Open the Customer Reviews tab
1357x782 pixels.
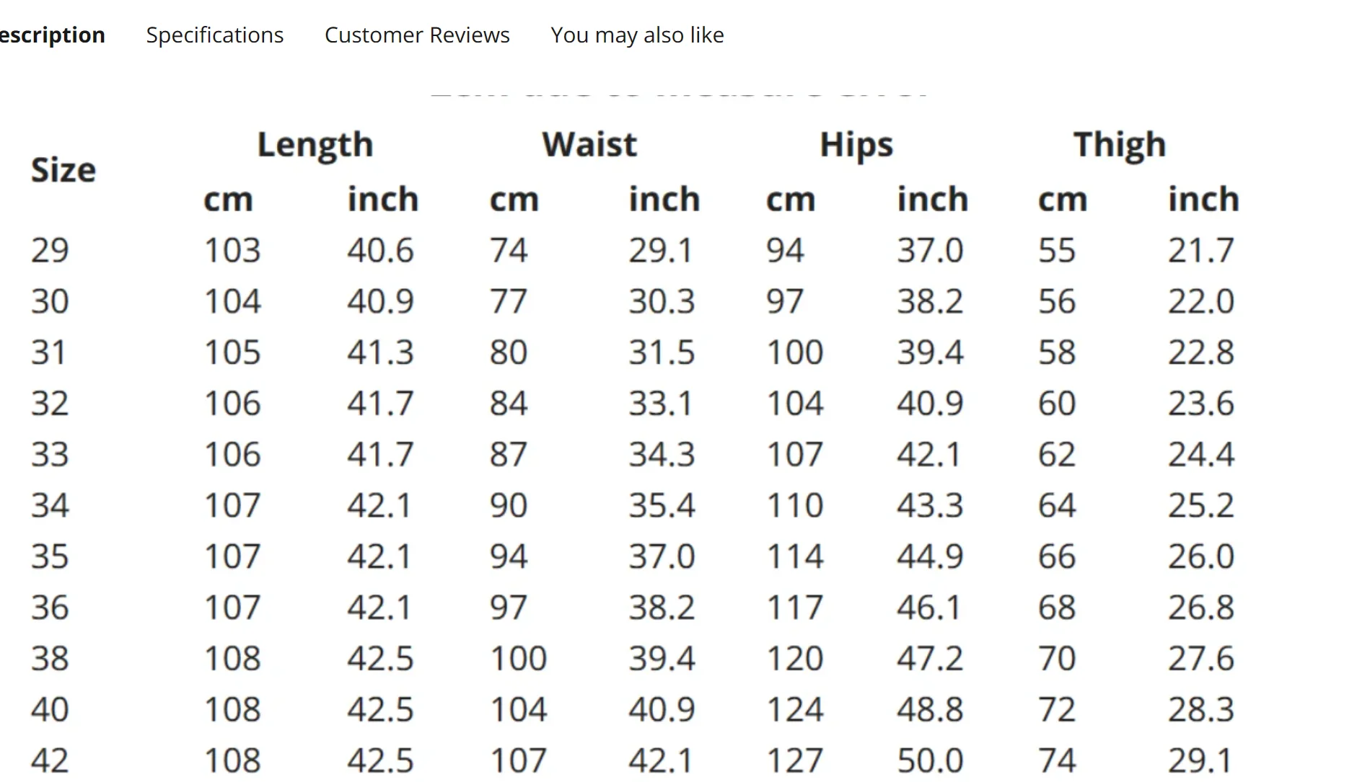[416, 35]
